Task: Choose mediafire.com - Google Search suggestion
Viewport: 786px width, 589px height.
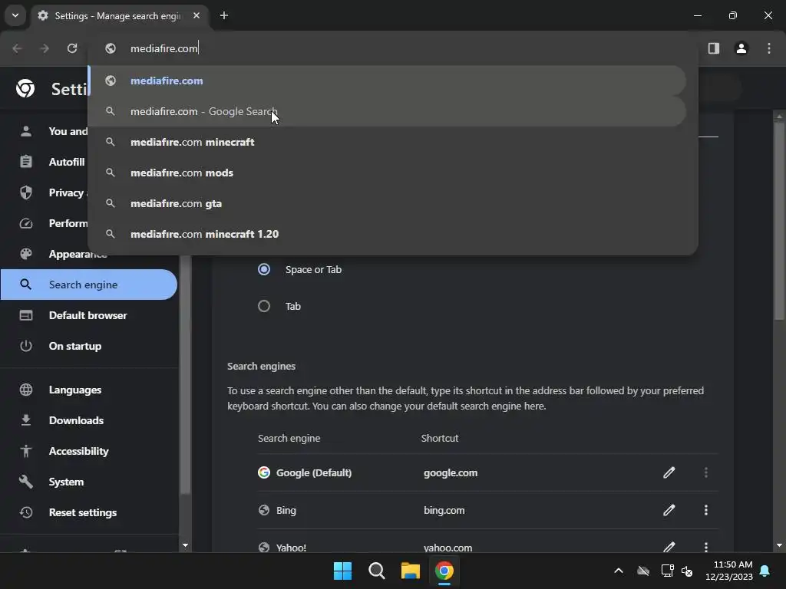Action: click(388, 111)
